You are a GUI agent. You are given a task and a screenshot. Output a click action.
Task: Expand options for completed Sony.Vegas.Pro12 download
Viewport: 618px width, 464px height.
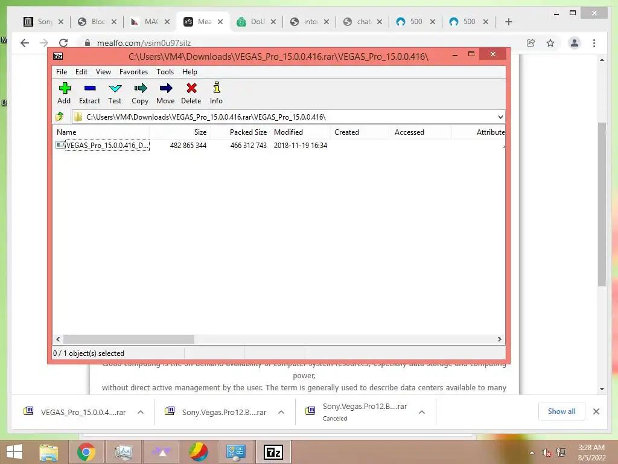pyautogui.click(x=281, y=412)
